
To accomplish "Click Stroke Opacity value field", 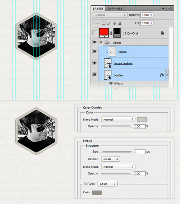I will point(140,174).
